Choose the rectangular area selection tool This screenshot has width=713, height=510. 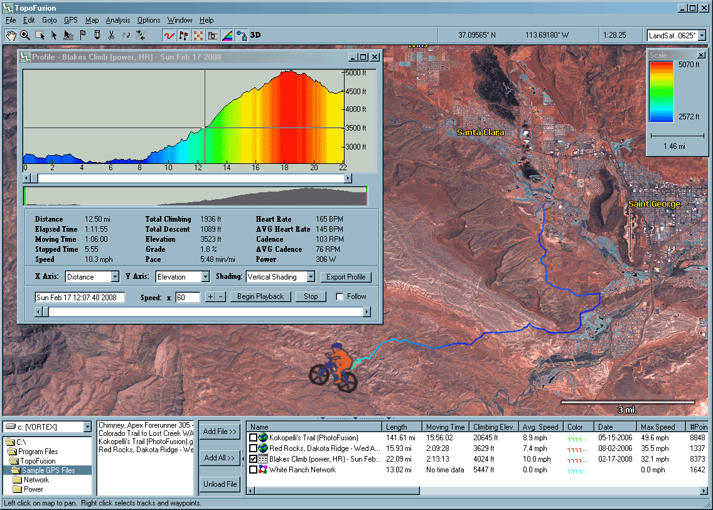pyautogui.click(x=40, y=35)
